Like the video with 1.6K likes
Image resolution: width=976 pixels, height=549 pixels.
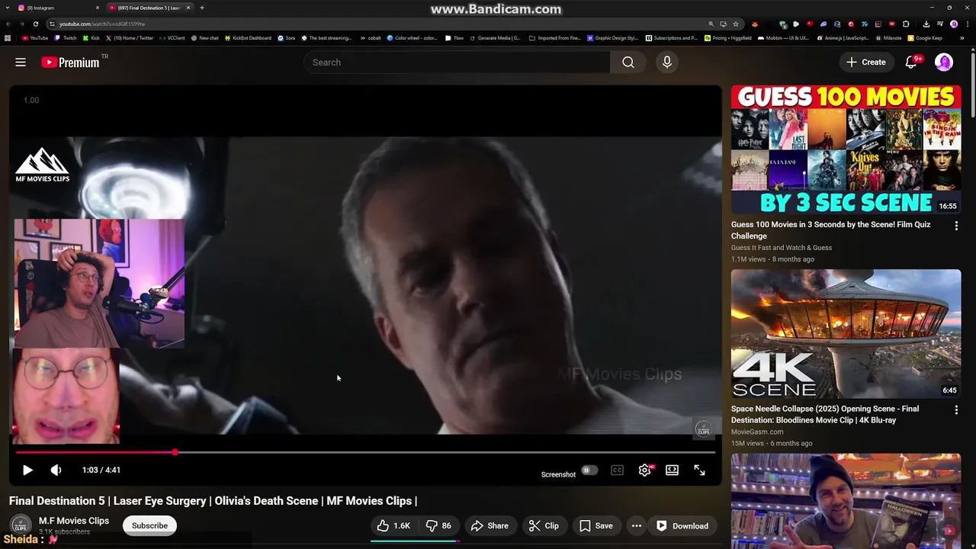point(393,526)
